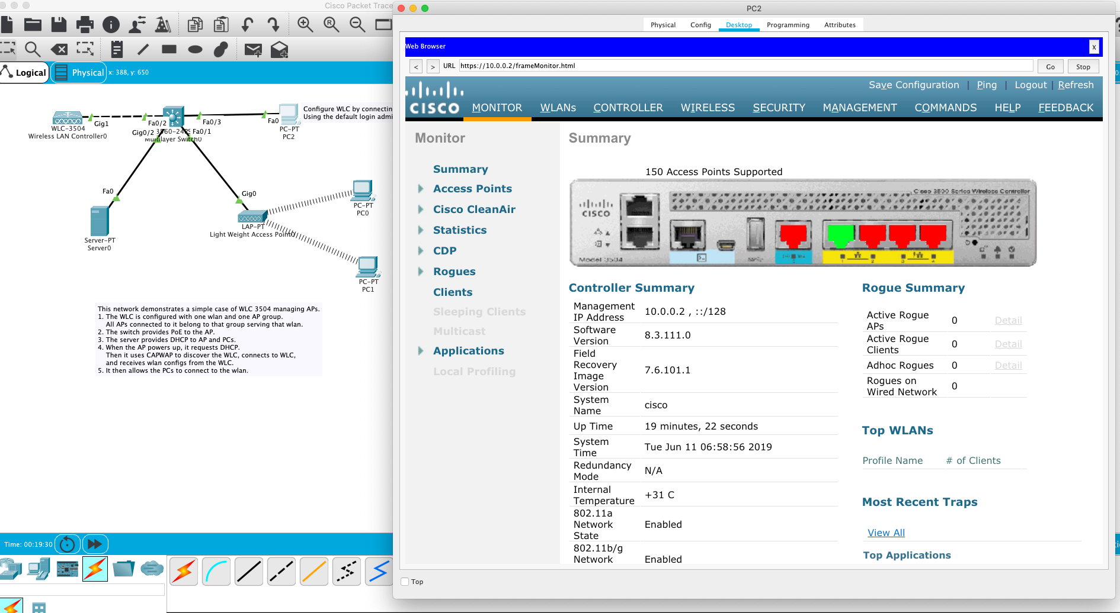
Task: Open the Config tab in PC2 window
Action: tap(700, 25)
